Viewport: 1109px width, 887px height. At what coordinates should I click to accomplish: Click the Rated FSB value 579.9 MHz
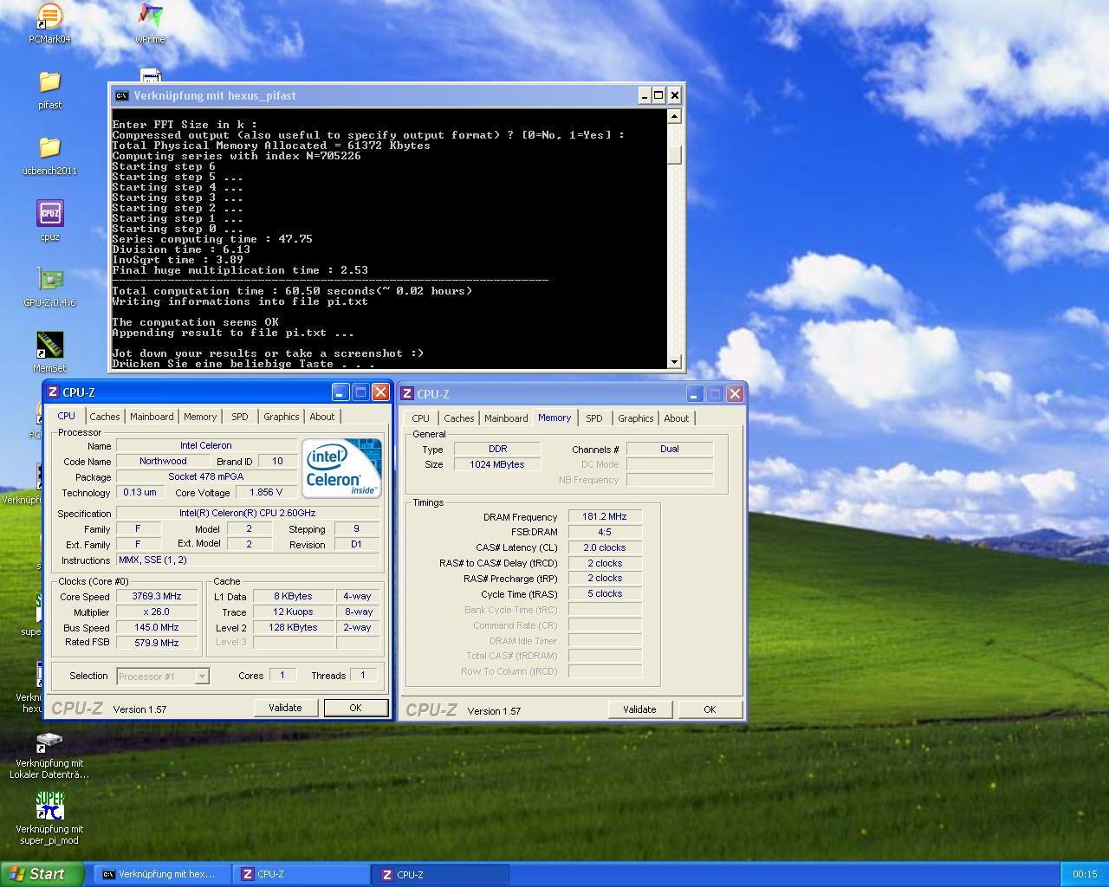point(156,643)
